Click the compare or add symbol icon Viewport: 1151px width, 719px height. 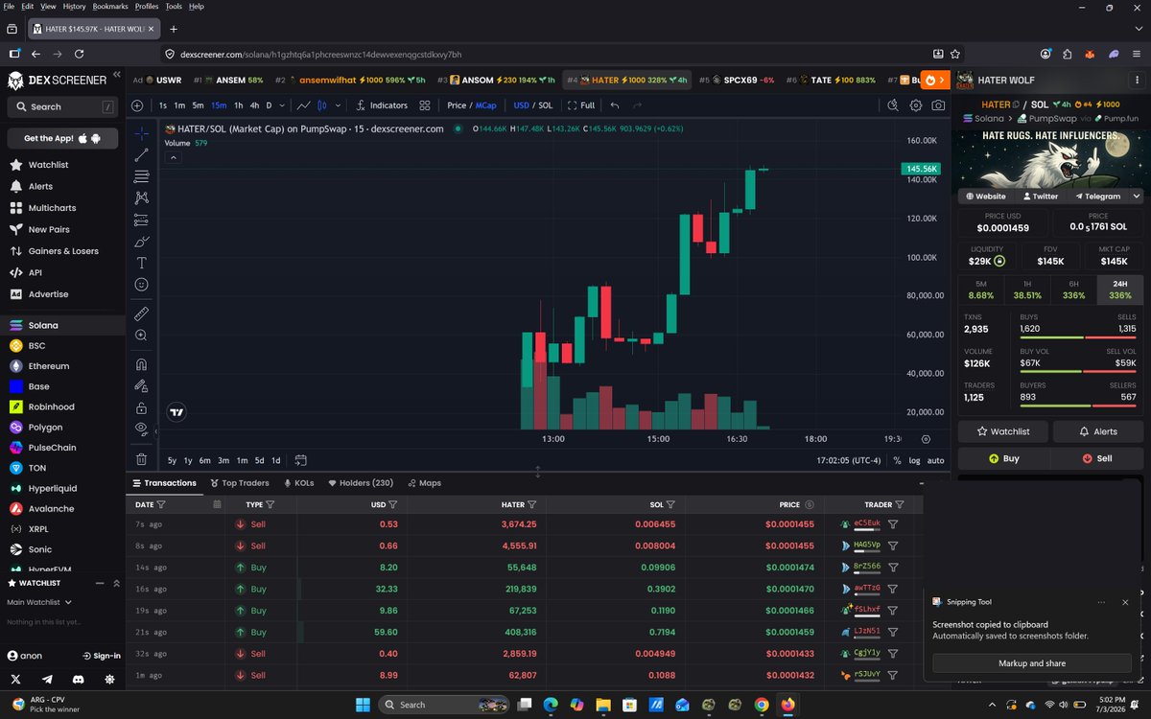tap(137, 105)
